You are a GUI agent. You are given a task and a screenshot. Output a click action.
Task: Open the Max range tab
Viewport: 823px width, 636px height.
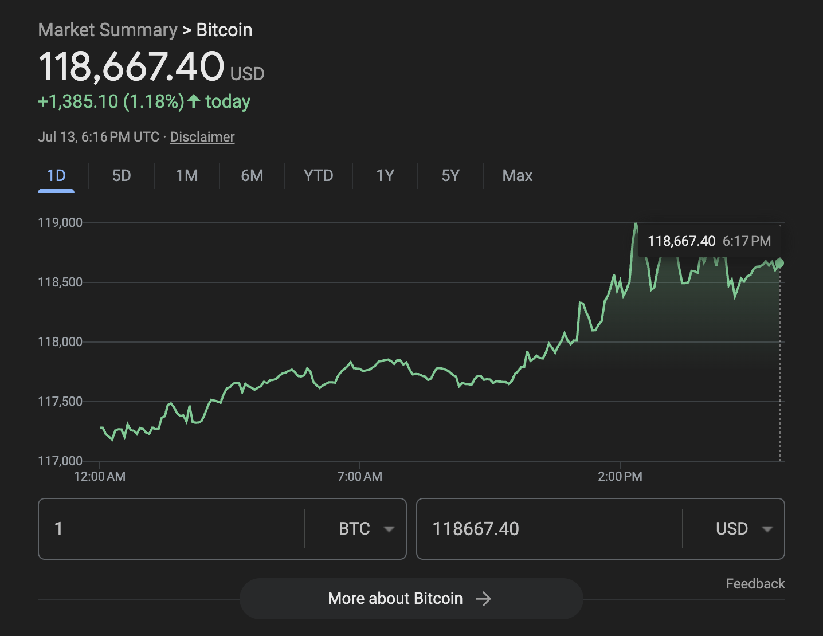518,176
